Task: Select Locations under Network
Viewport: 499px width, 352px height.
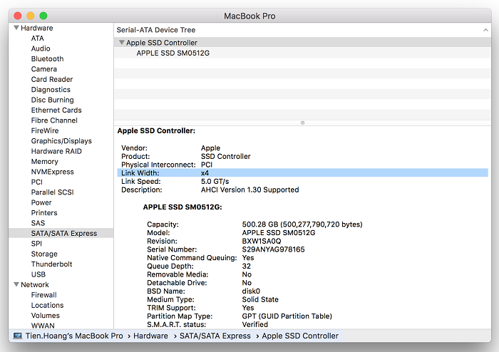Action: [48, 305]
